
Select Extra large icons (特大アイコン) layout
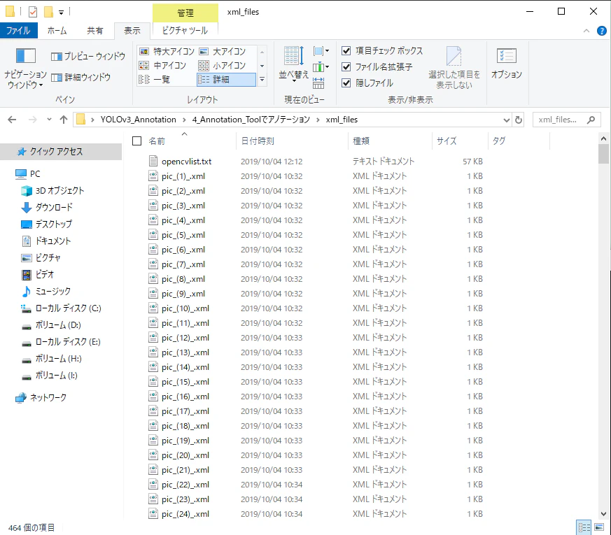(167, 51)
